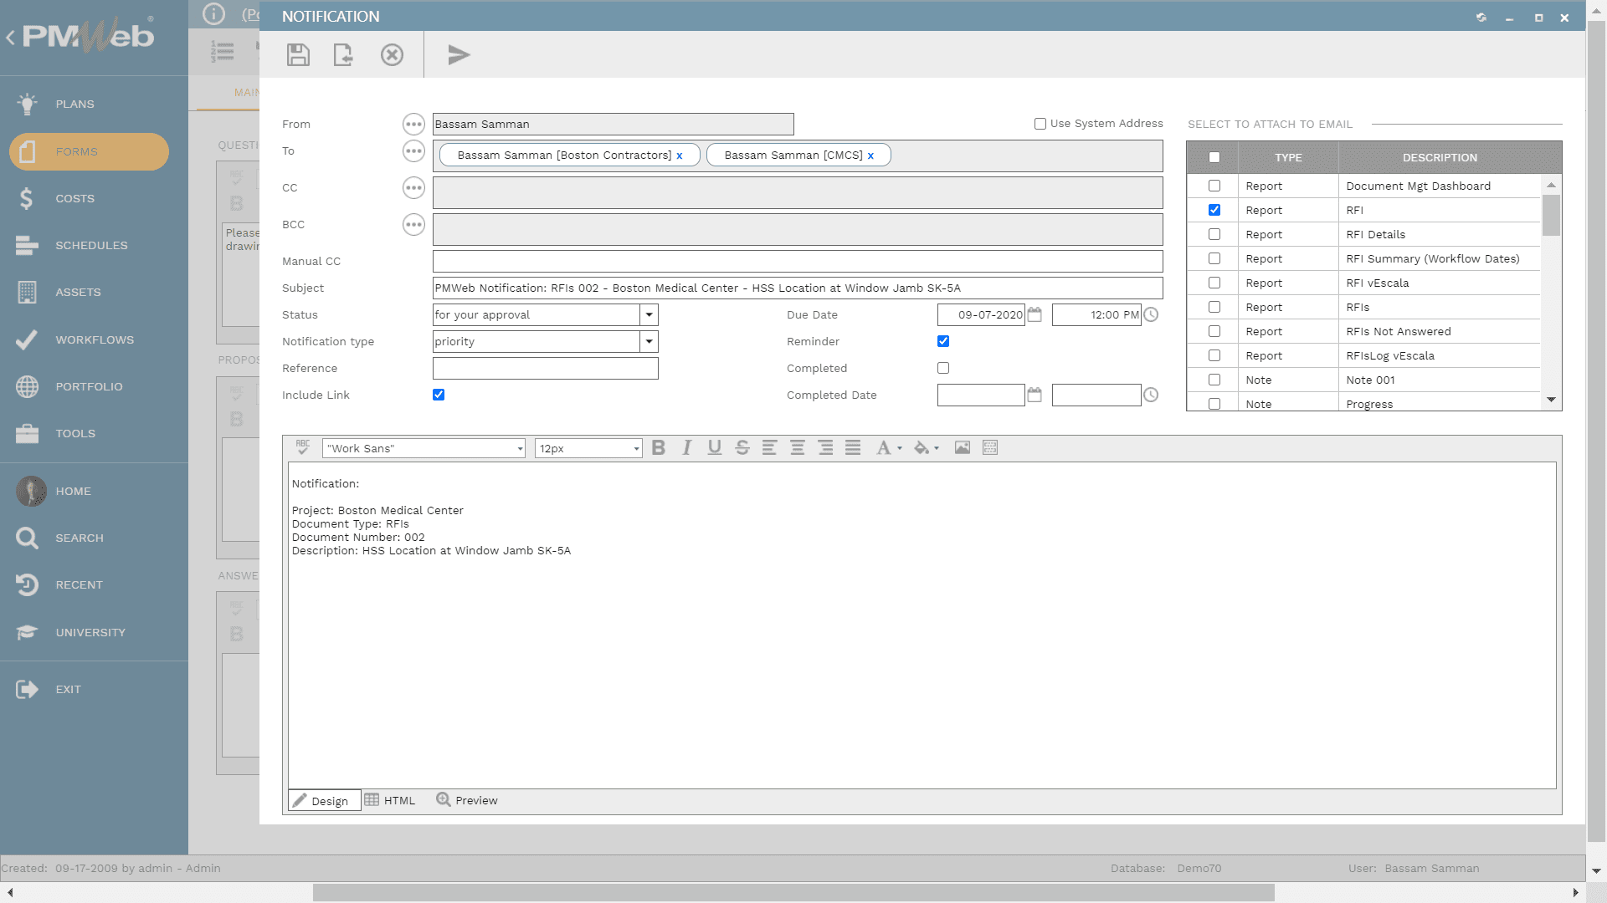Apply bold formatting in the editor

click(x=659, y=448)
